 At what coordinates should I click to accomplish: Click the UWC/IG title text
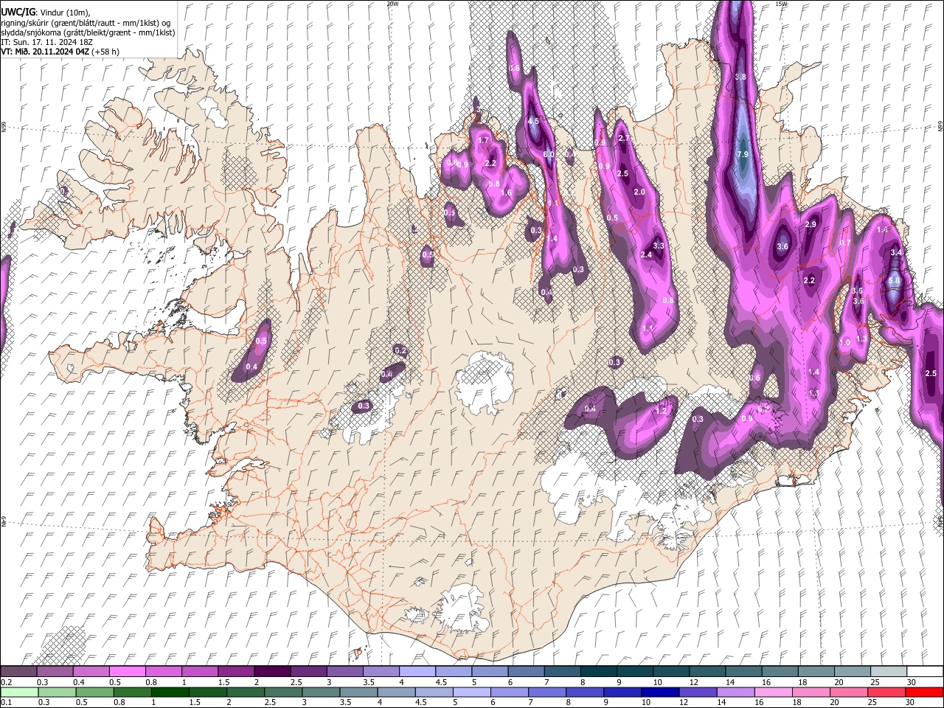[18, 13]
